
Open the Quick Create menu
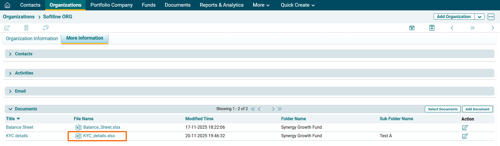pyautogui.click(x=297, y=5)
